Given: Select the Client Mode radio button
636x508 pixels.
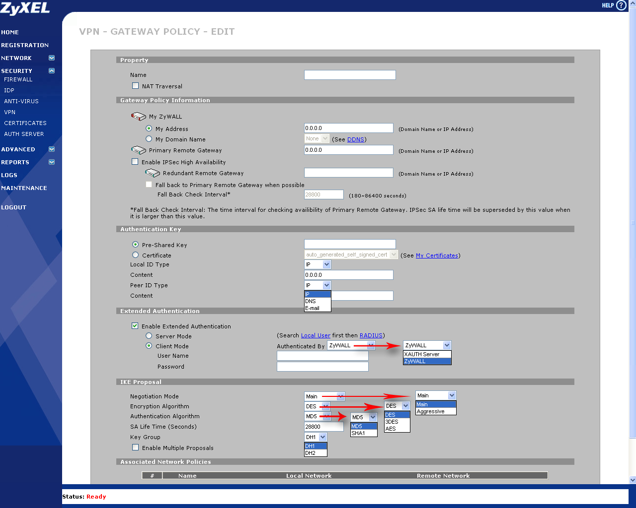Looking at the screenshot, I should coord(149,346).
